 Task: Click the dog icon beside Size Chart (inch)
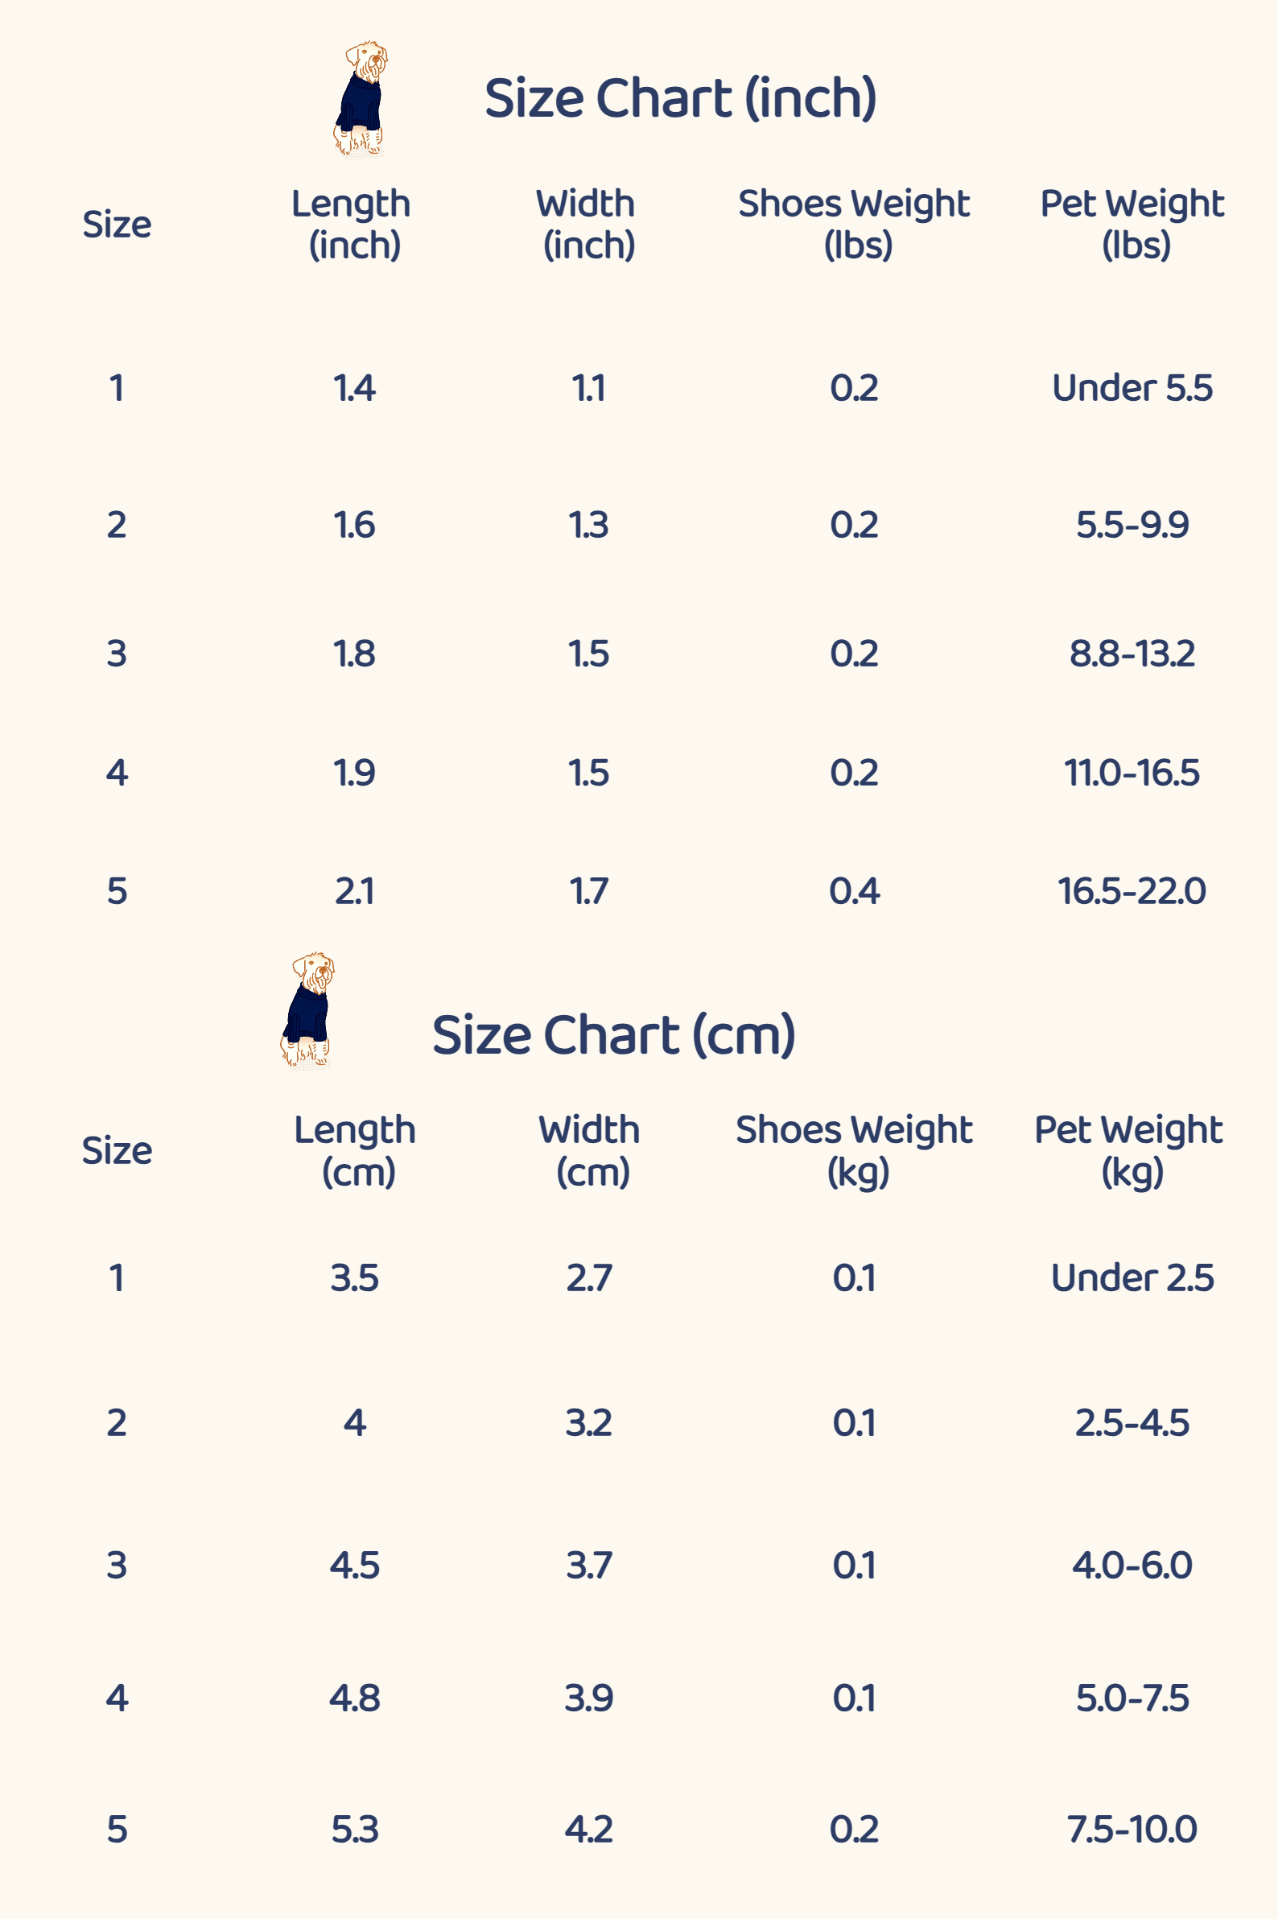360,98
